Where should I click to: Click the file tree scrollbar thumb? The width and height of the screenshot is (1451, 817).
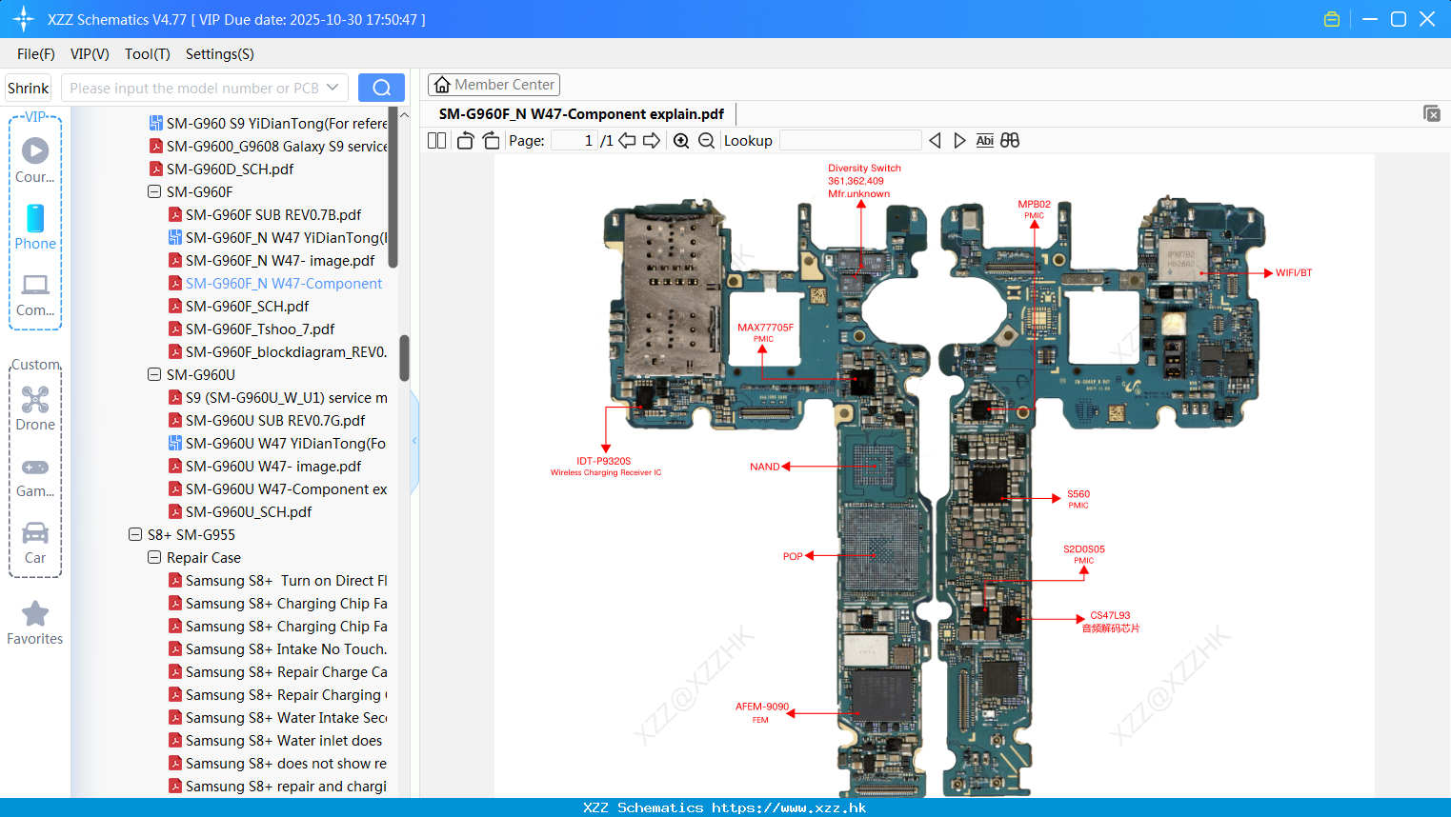coord(404,357)
